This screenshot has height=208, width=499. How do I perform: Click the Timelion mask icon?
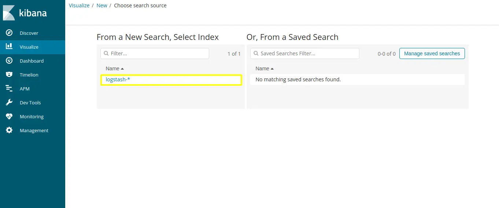pyautogui.click(x=9, y=75)
